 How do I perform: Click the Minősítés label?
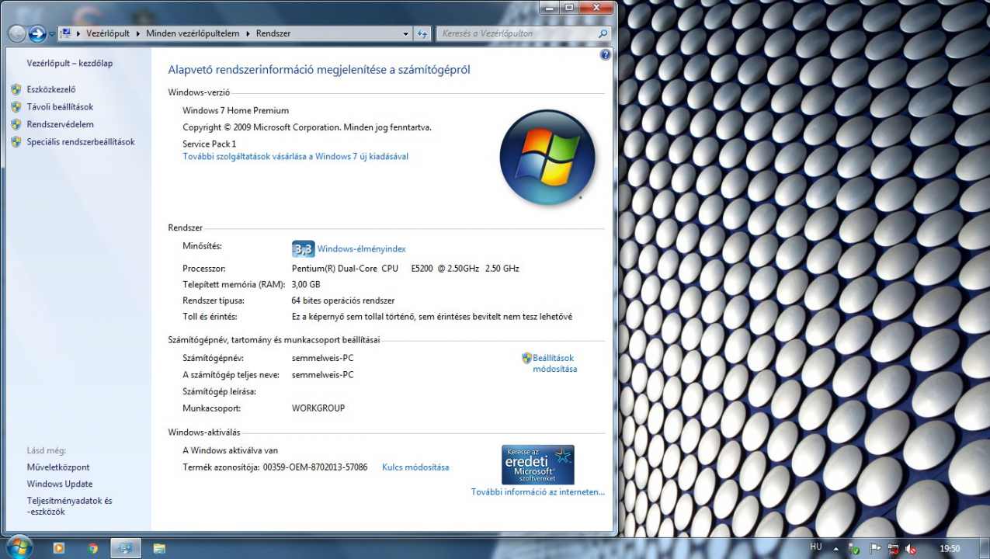pos(202,246)
